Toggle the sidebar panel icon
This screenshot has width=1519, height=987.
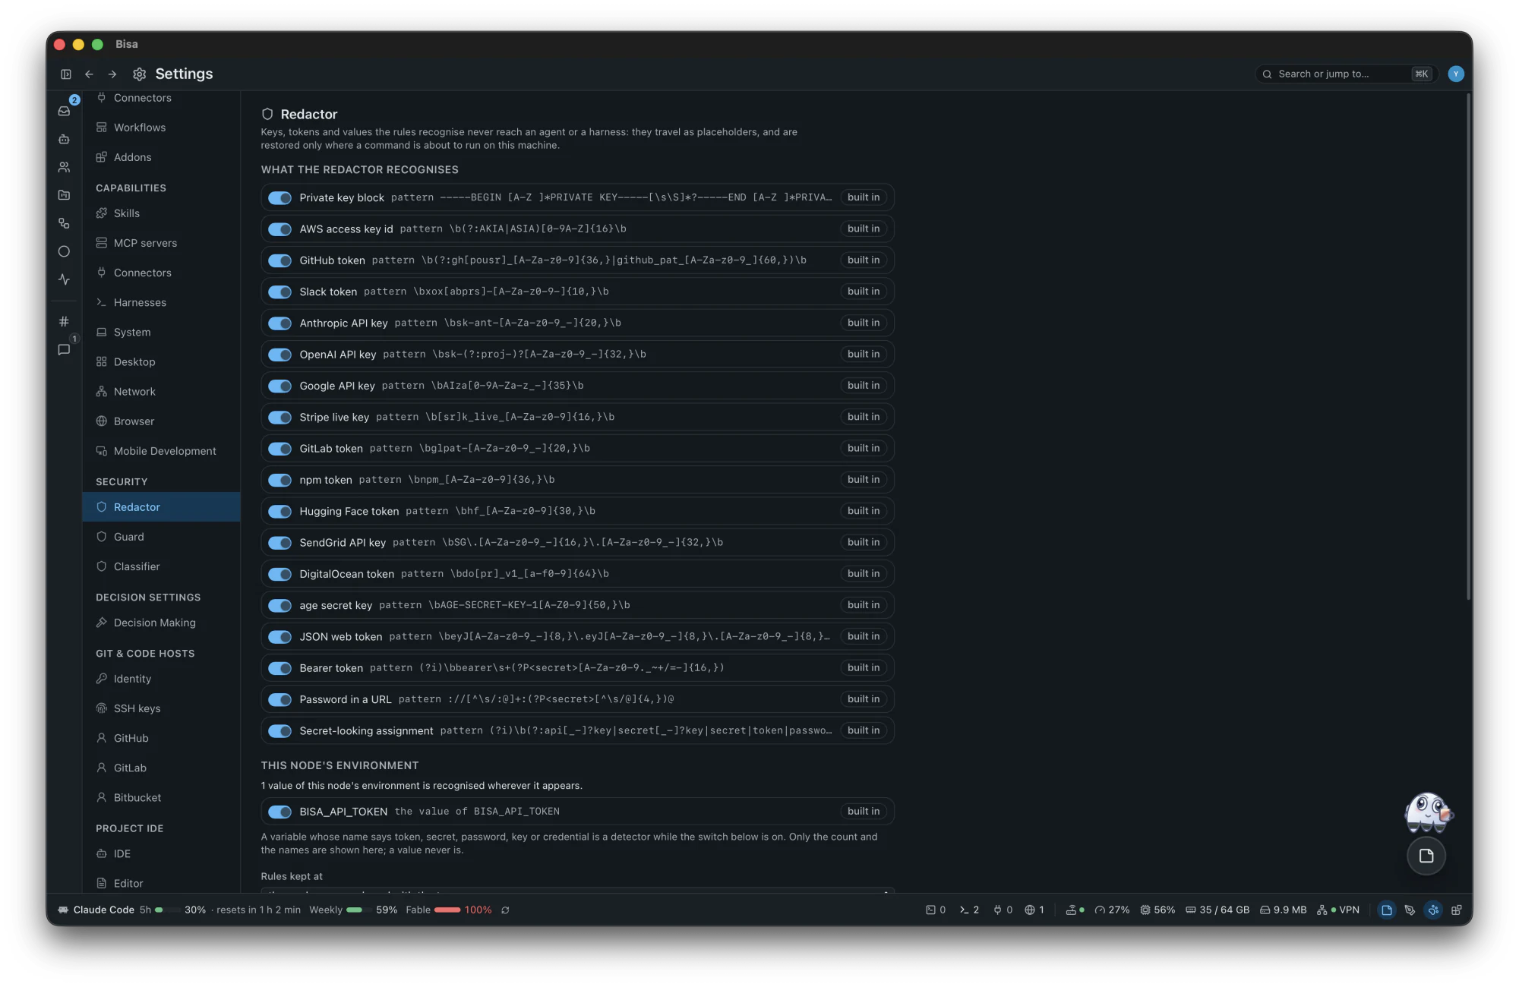pos(66,74)
